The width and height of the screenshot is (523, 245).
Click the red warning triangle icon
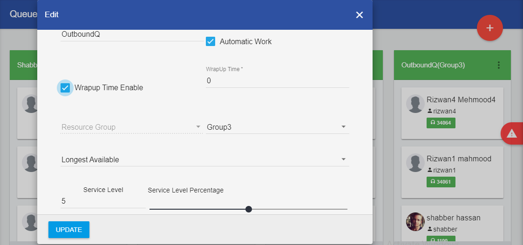point(512,133)
